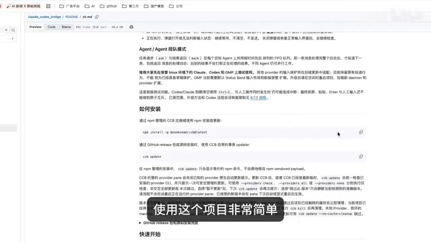The image size is (431, 242).
Task: Open the 8.7.0 说明 link
Action: click(x=258, y=97)
